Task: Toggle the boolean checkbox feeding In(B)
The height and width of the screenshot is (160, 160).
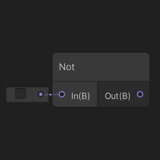Action: [x=20, y=93]
